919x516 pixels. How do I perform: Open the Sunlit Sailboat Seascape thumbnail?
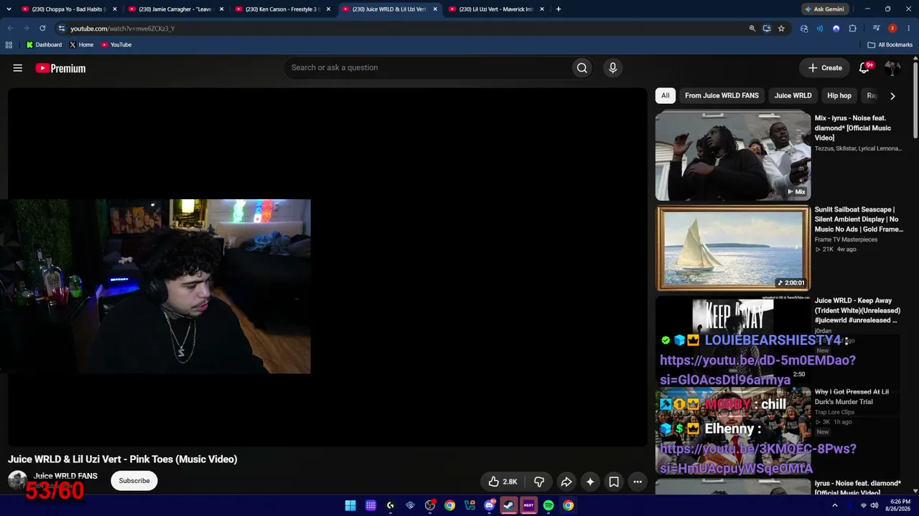733,248
